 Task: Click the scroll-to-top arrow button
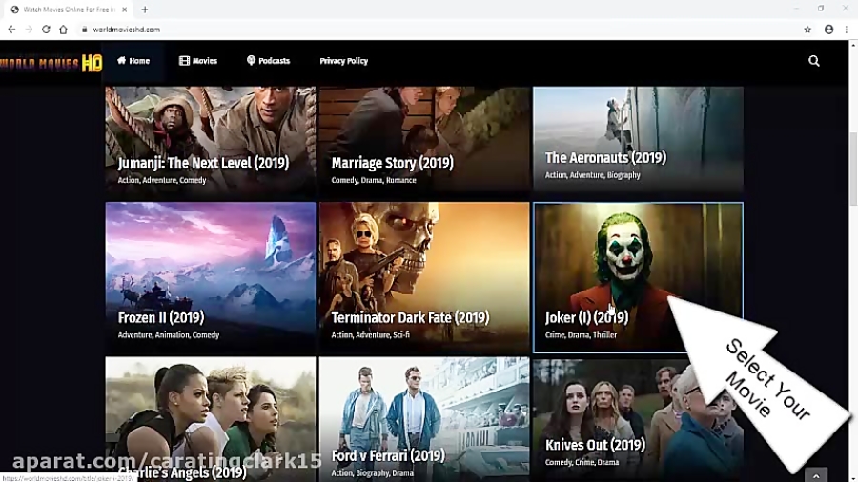[x=816, y=475]
